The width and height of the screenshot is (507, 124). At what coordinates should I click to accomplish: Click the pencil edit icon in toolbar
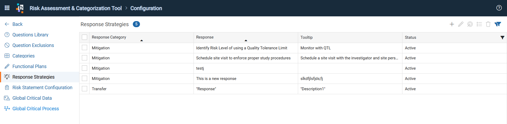pos(461,24)
